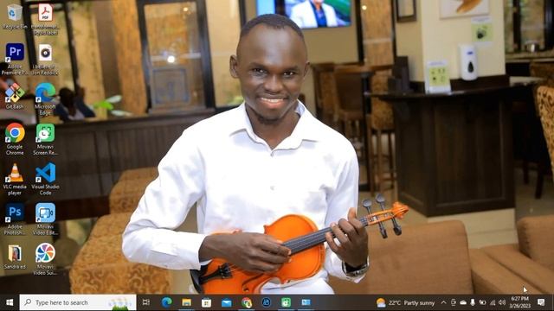Select the Movavi Video Suite shortcut
This screenshot has width=554, height=311.
(45, 259)
